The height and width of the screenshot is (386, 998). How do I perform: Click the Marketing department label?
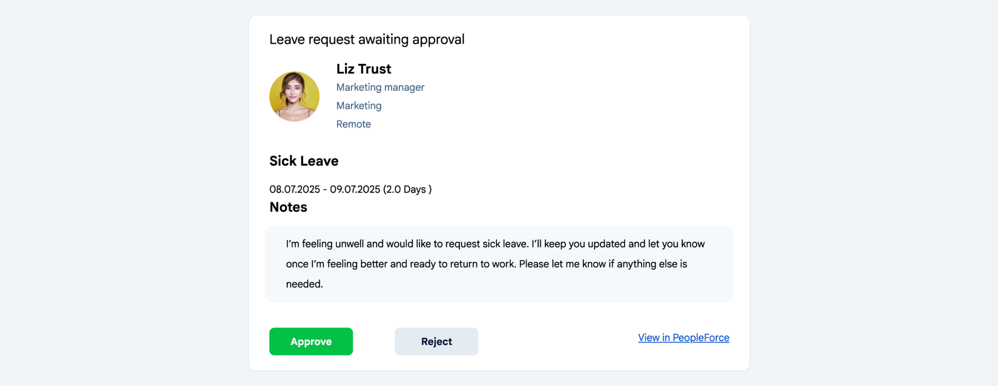coord(359,106)
